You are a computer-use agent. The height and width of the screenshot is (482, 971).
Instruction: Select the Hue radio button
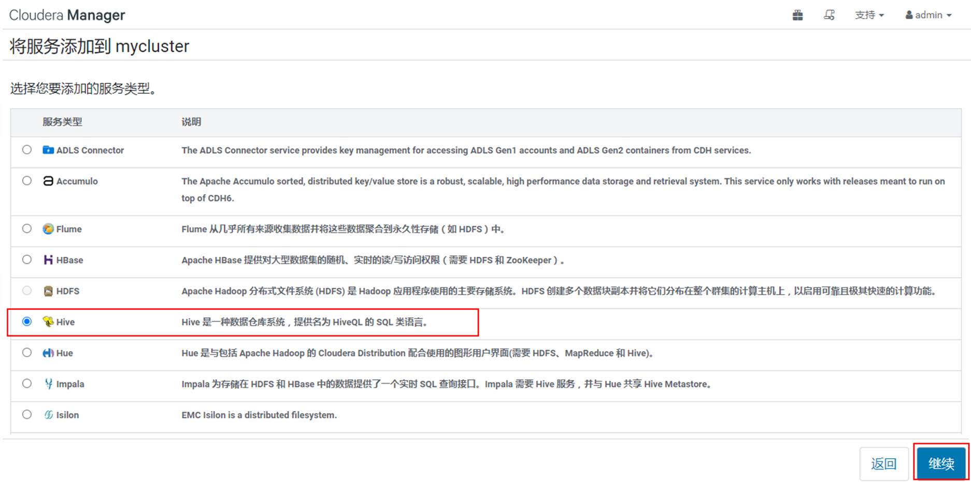27,353
